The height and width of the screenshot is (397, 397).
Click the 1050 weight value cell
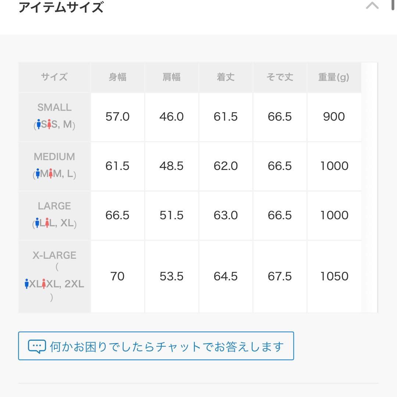[334, 276]
